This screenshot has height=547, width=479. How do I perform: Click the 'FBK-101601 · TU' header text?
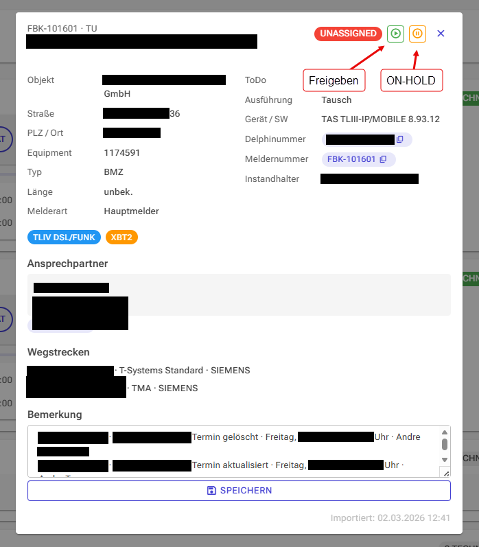click(62, 29)
